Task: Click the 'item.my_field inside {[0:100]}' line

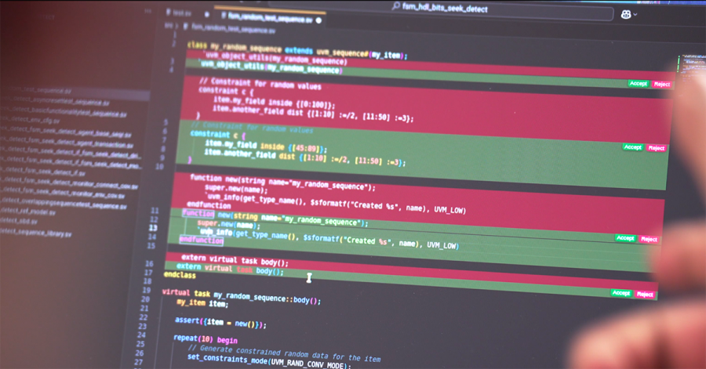Action: tap(274, 102)
